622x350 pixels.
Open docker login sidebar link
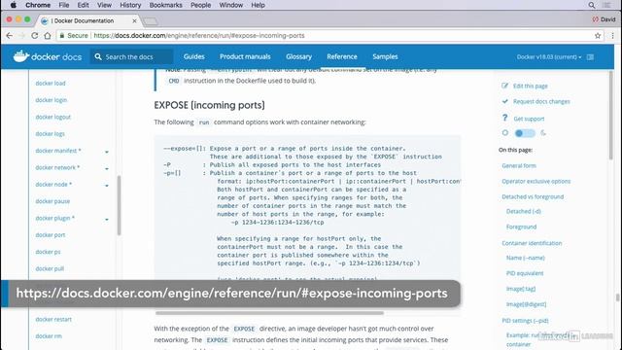point(52,100)
